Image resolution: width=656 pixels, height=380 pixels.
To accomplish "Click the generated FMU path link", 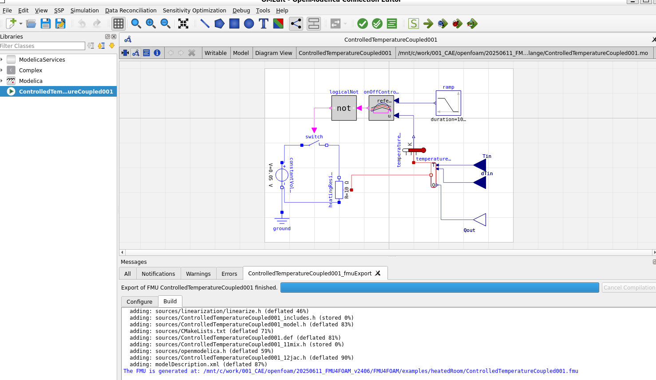I will click(391, 371).
